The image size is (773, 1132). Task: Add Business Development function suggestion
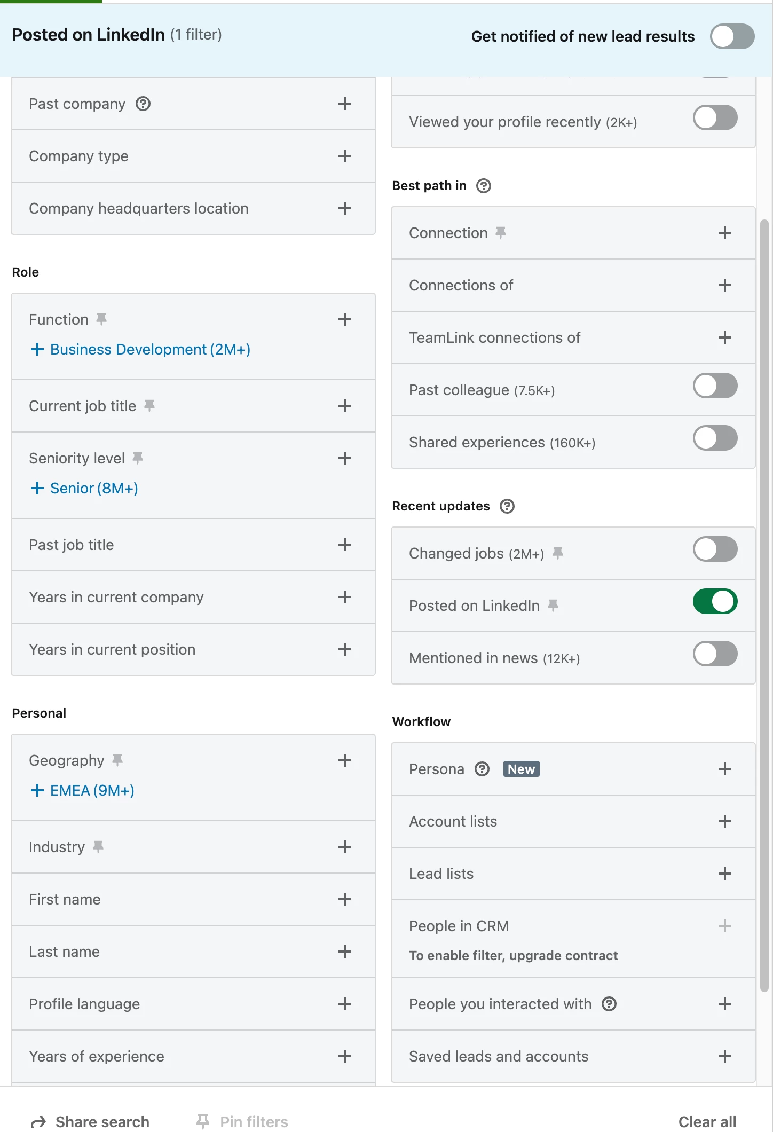coord(140,349)
